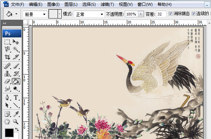Select the Eyedropper tool
This screenshot has width=211, height=139.
(x=16, y=114)
